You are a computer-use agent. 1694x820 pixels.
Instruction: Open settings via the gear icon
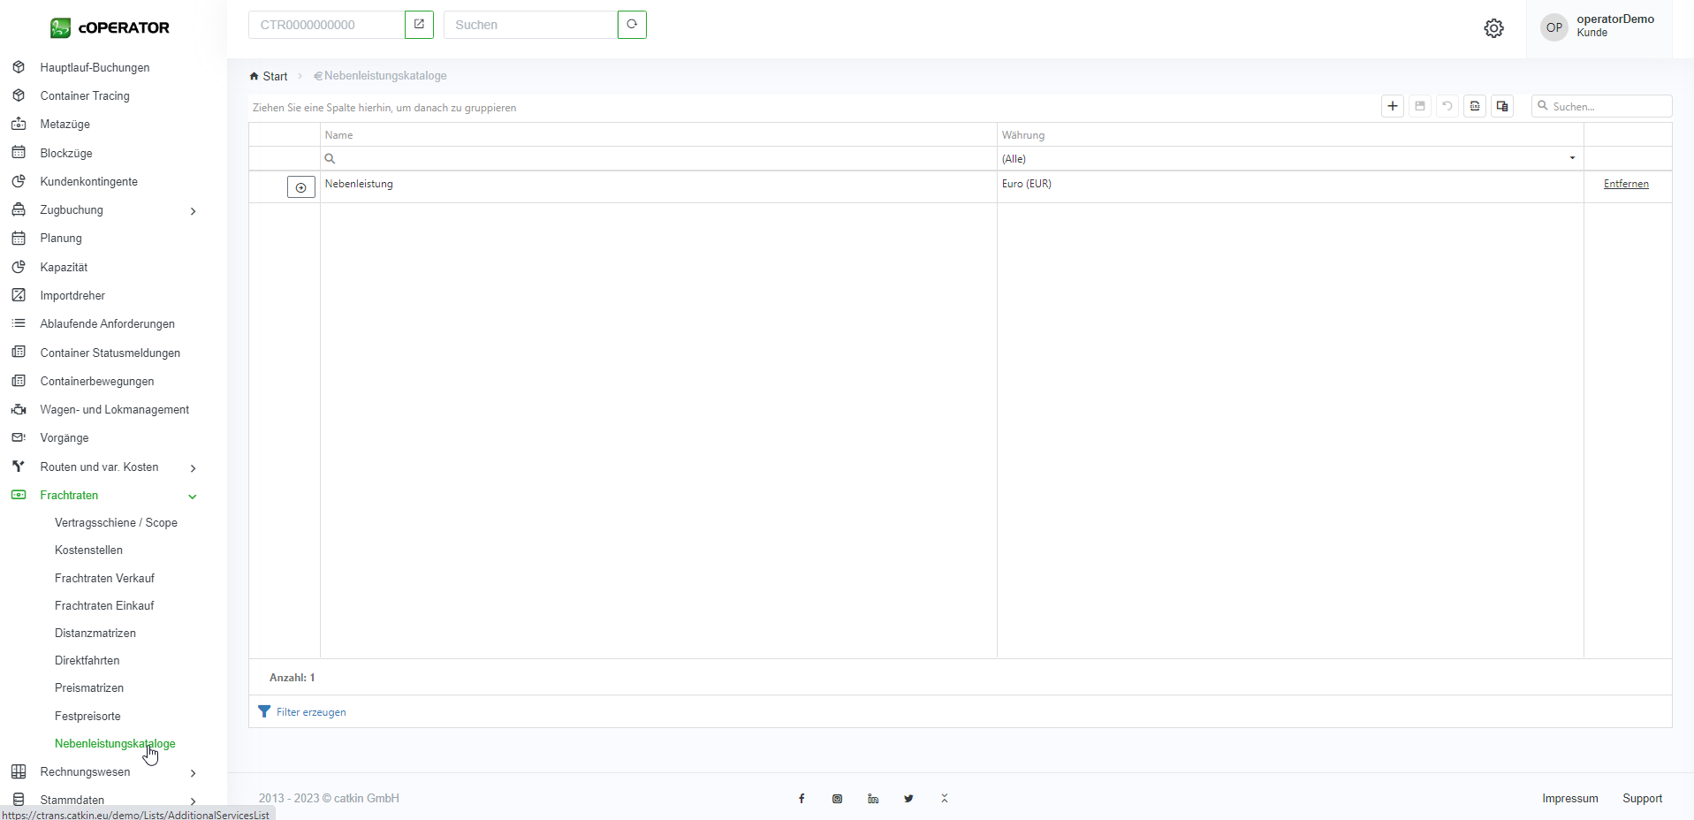(1493, 28)
